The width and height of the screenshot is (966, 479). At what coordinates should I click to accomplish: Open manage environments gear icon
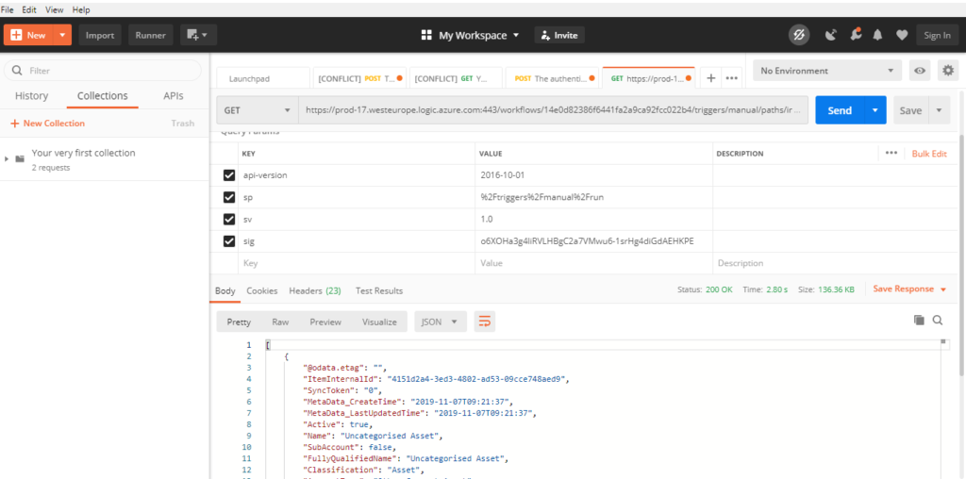point(948,71)
